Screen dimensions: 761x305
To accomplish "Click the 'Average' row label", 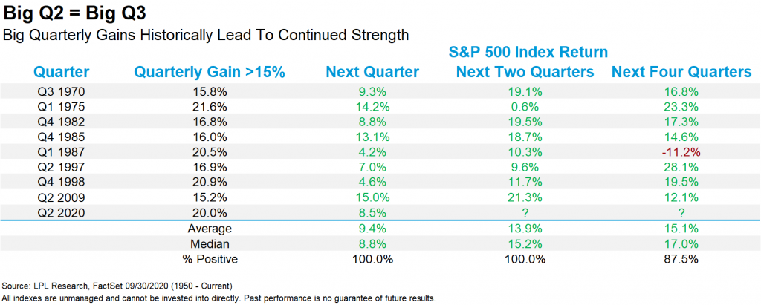I will 209,228.
